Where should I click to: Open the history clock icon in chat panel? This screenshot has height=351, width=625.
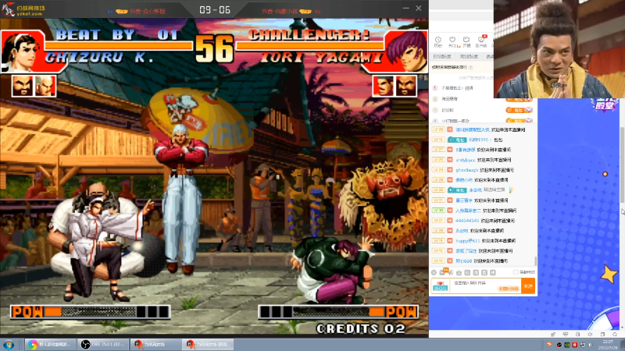point(438,41)
